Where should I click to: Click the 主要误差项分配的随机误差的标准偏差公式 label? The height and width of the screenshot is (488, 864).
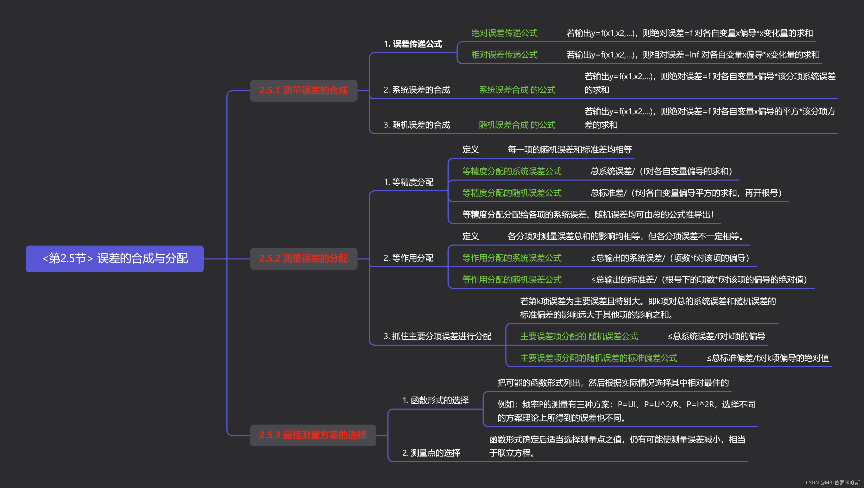tap(599, 358)
